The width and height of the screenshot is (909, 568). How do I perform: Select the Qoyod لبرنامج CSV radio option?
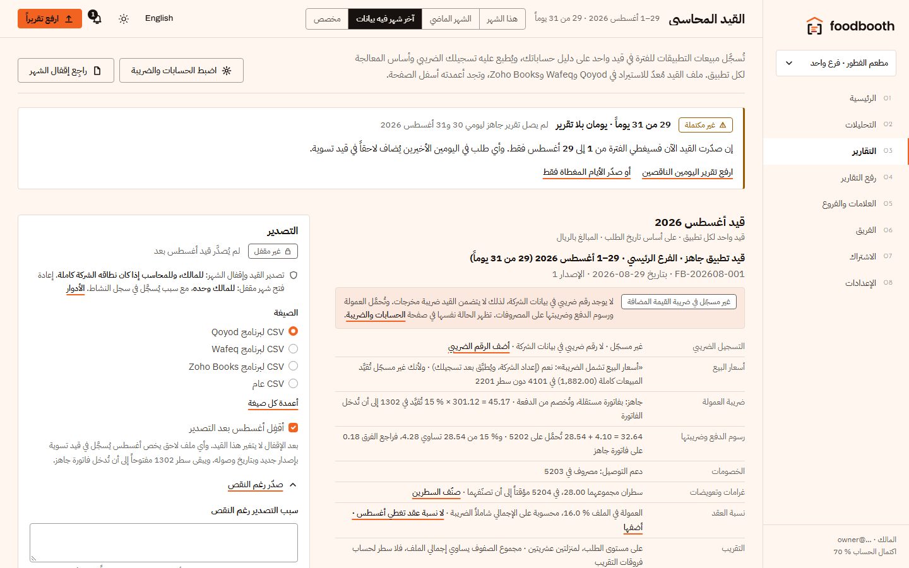point(293,331)
